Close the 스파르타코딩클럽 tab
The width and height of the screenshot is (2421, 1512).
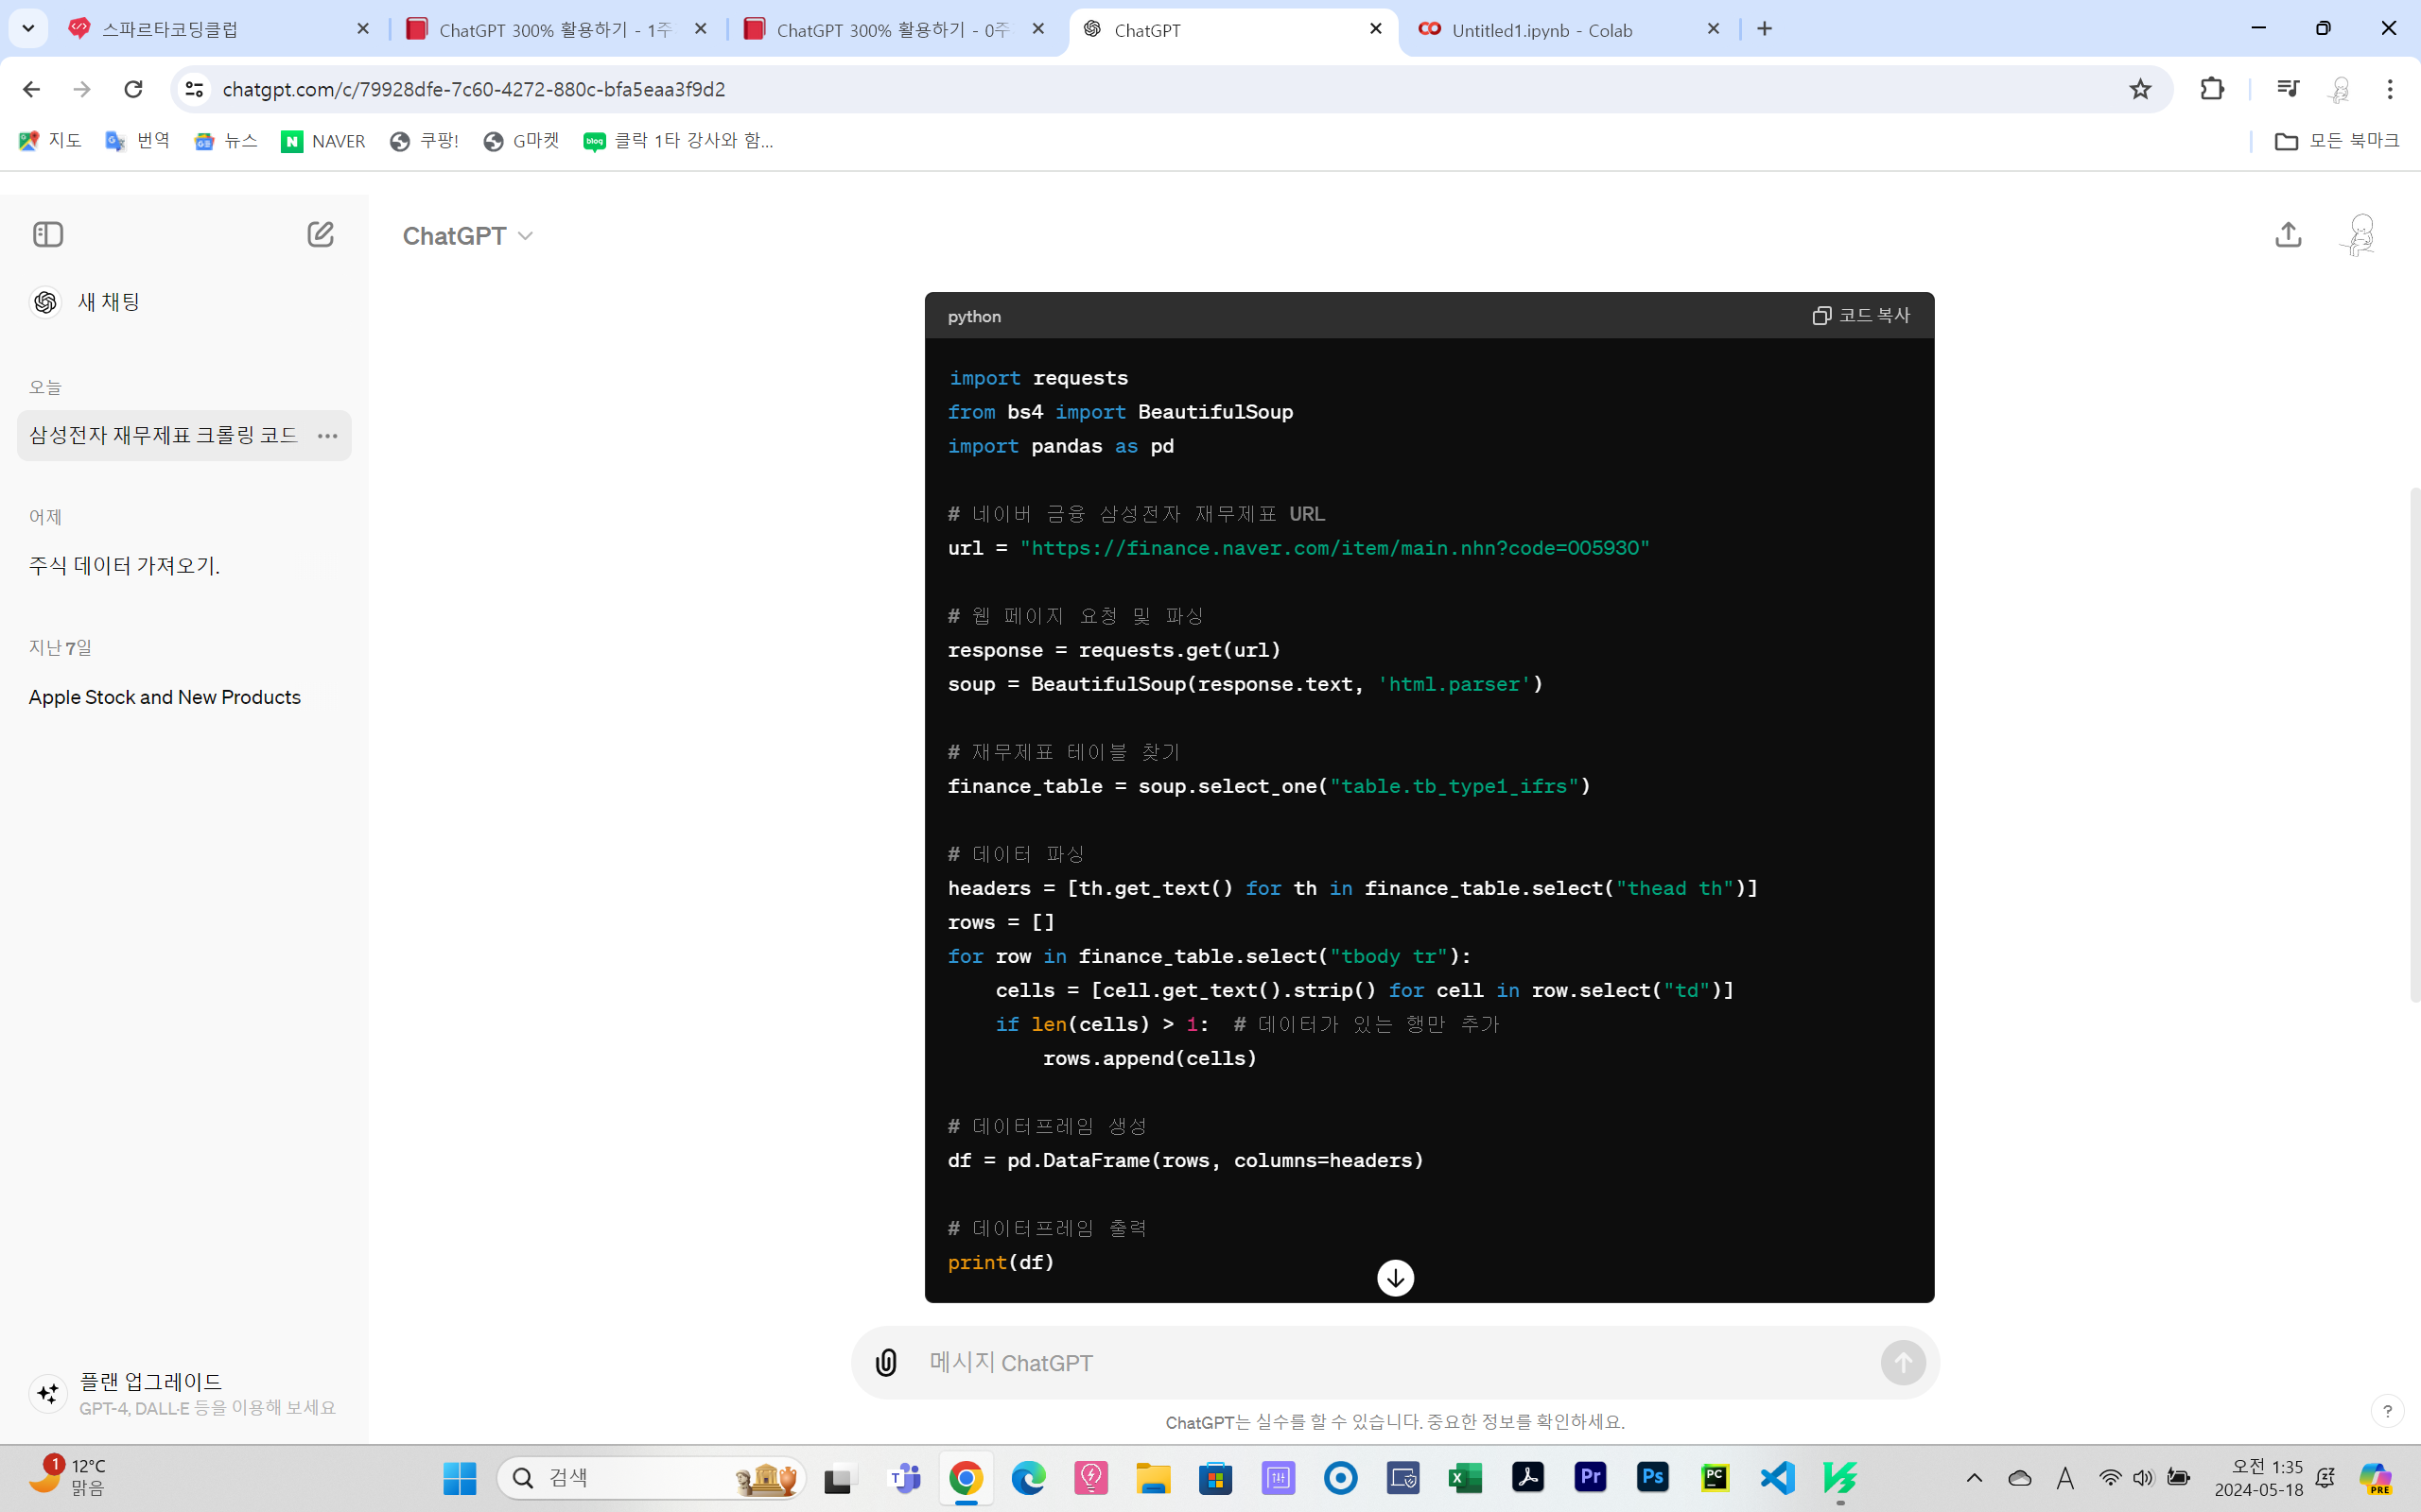[x=363, y=29]
